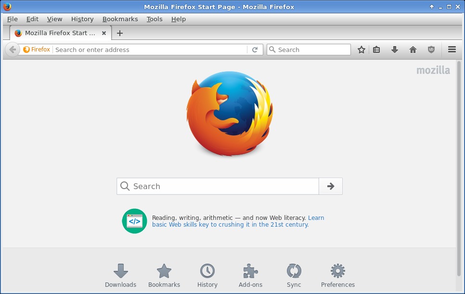Screen dimensions: 465x294
Task: Open the View menu
Action: (x=54, y=19)
